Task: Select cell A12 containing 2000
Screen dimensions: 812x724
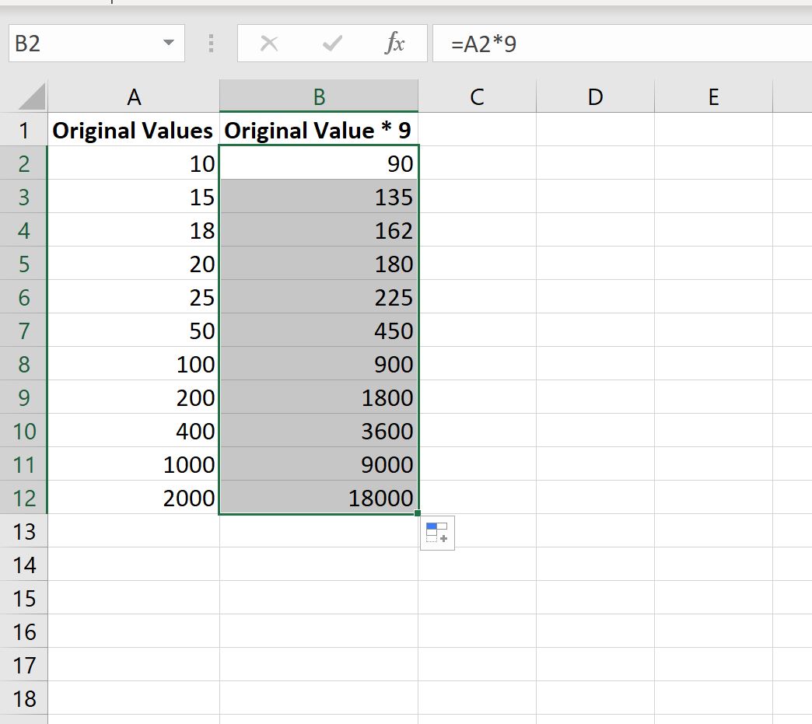Action: [x=134, y=498]
